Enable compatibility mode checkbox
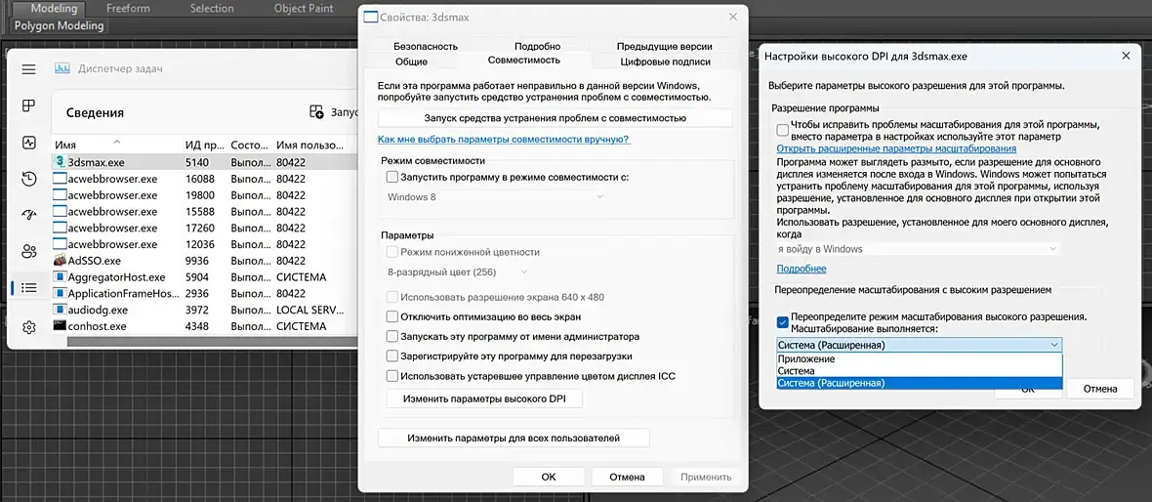The height and width of the screenshot is (502, 1152). click(x=392, y=177)
